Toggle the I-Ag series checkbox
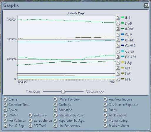The width and height of the screenshot is (151, 132). pos(118,62)
